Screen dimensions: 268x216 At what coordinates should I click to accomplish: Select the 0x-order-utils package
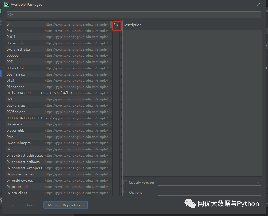[59, 187]
